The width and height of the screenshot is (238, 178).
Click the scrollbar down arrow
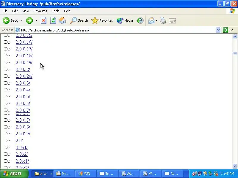click(235, 166)
